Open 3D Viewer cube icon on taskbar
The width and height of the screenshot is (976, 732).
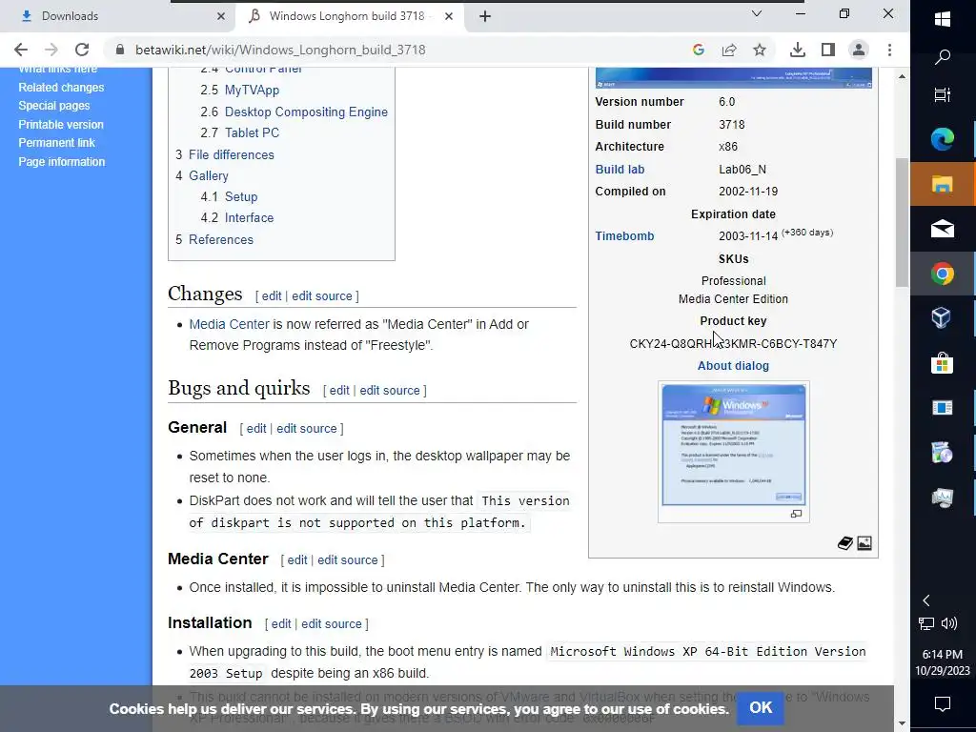tap(941, 317)
